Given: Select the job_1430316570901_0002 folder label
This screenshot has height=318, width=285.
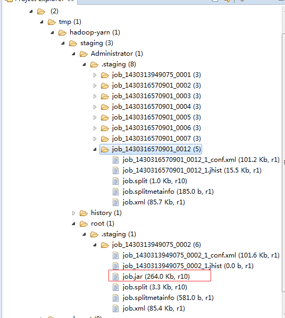Looking at the screenshot, I should 156,85.
